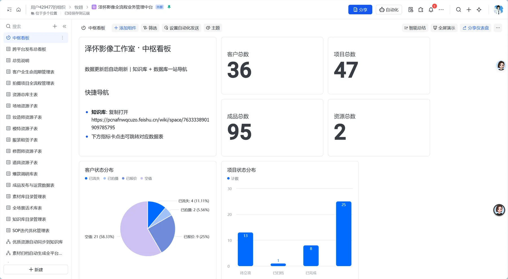Click the 待立项 bar showing 13

245,249
